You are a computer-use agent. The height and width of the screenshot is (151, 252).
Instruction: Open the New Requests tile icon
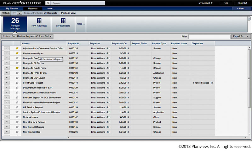point(39,20)
